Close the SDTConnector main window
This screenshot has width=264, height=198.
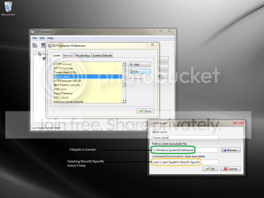pyautogui.click(x=169, y=31)
